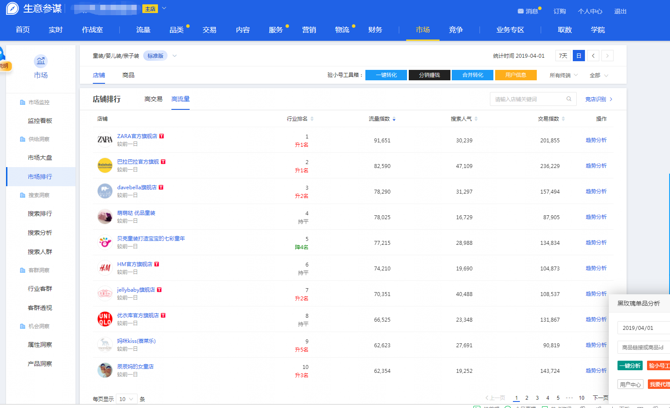The height and width of the screenshot is (408, 670).
Task: Open the 每页显示 10 page-size dropdown
Action: click(x=127, y=399)
